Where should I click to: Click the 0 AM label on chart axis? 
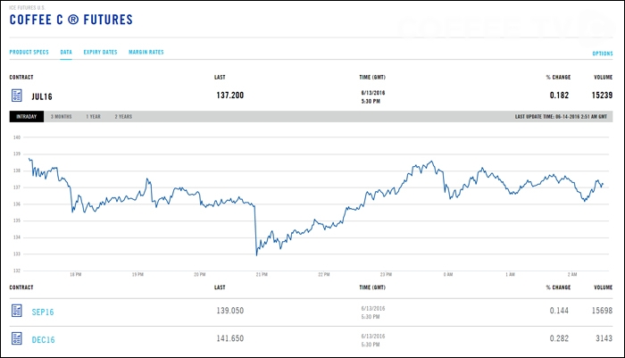[x=448, y=275]
